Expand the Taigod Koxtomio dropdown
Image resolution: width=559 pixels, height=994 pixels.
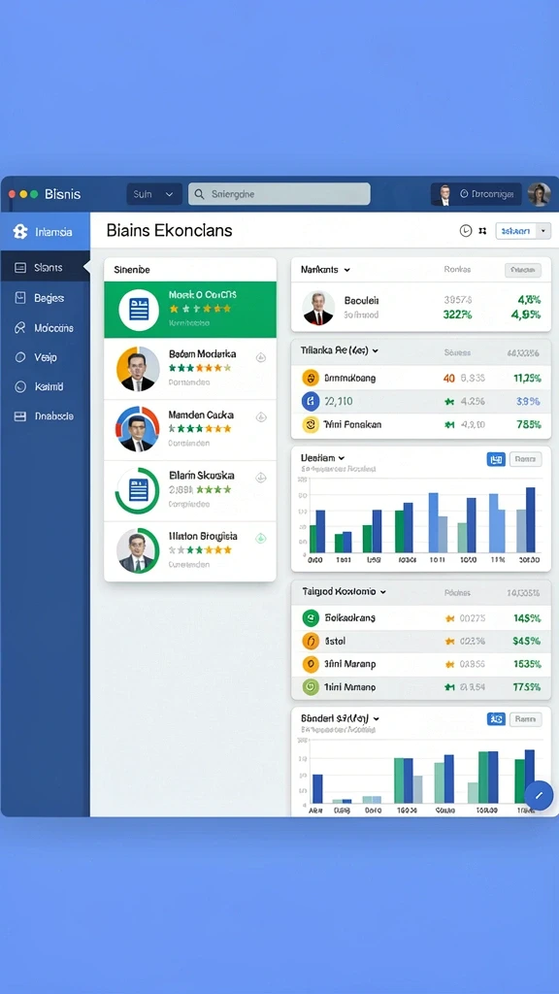point(382,592)
